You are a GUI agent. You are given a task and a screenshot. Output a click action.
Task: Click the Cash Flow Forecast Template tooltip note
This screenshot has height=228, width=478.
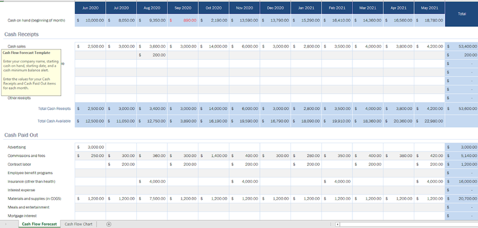click(30, 72)
